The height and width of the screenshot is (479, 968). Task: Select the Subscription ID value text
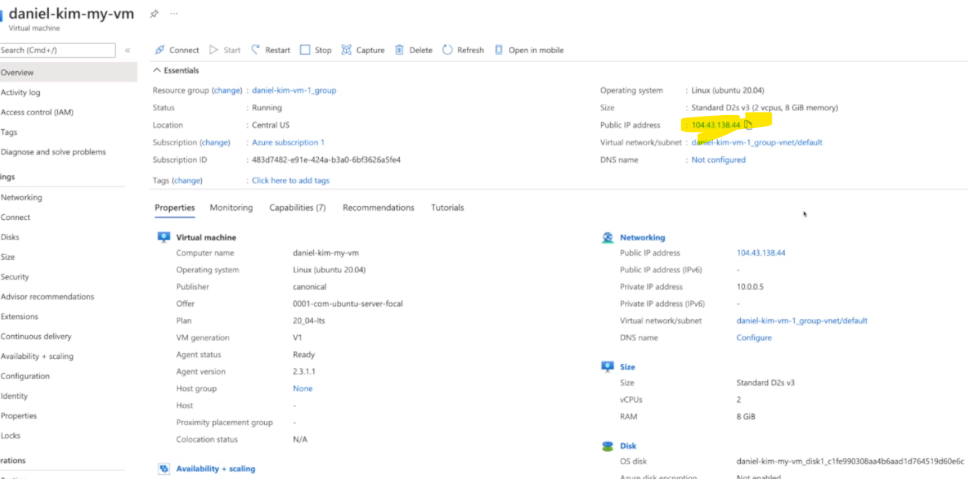(326, 160)
